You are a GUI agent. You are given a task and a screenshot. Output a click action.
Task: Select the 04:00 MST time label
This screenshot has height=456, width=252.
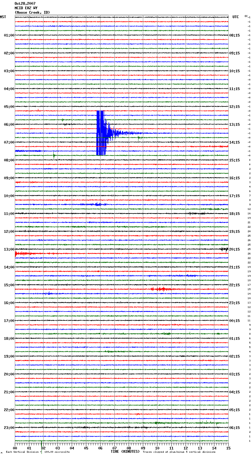(9, 89)
